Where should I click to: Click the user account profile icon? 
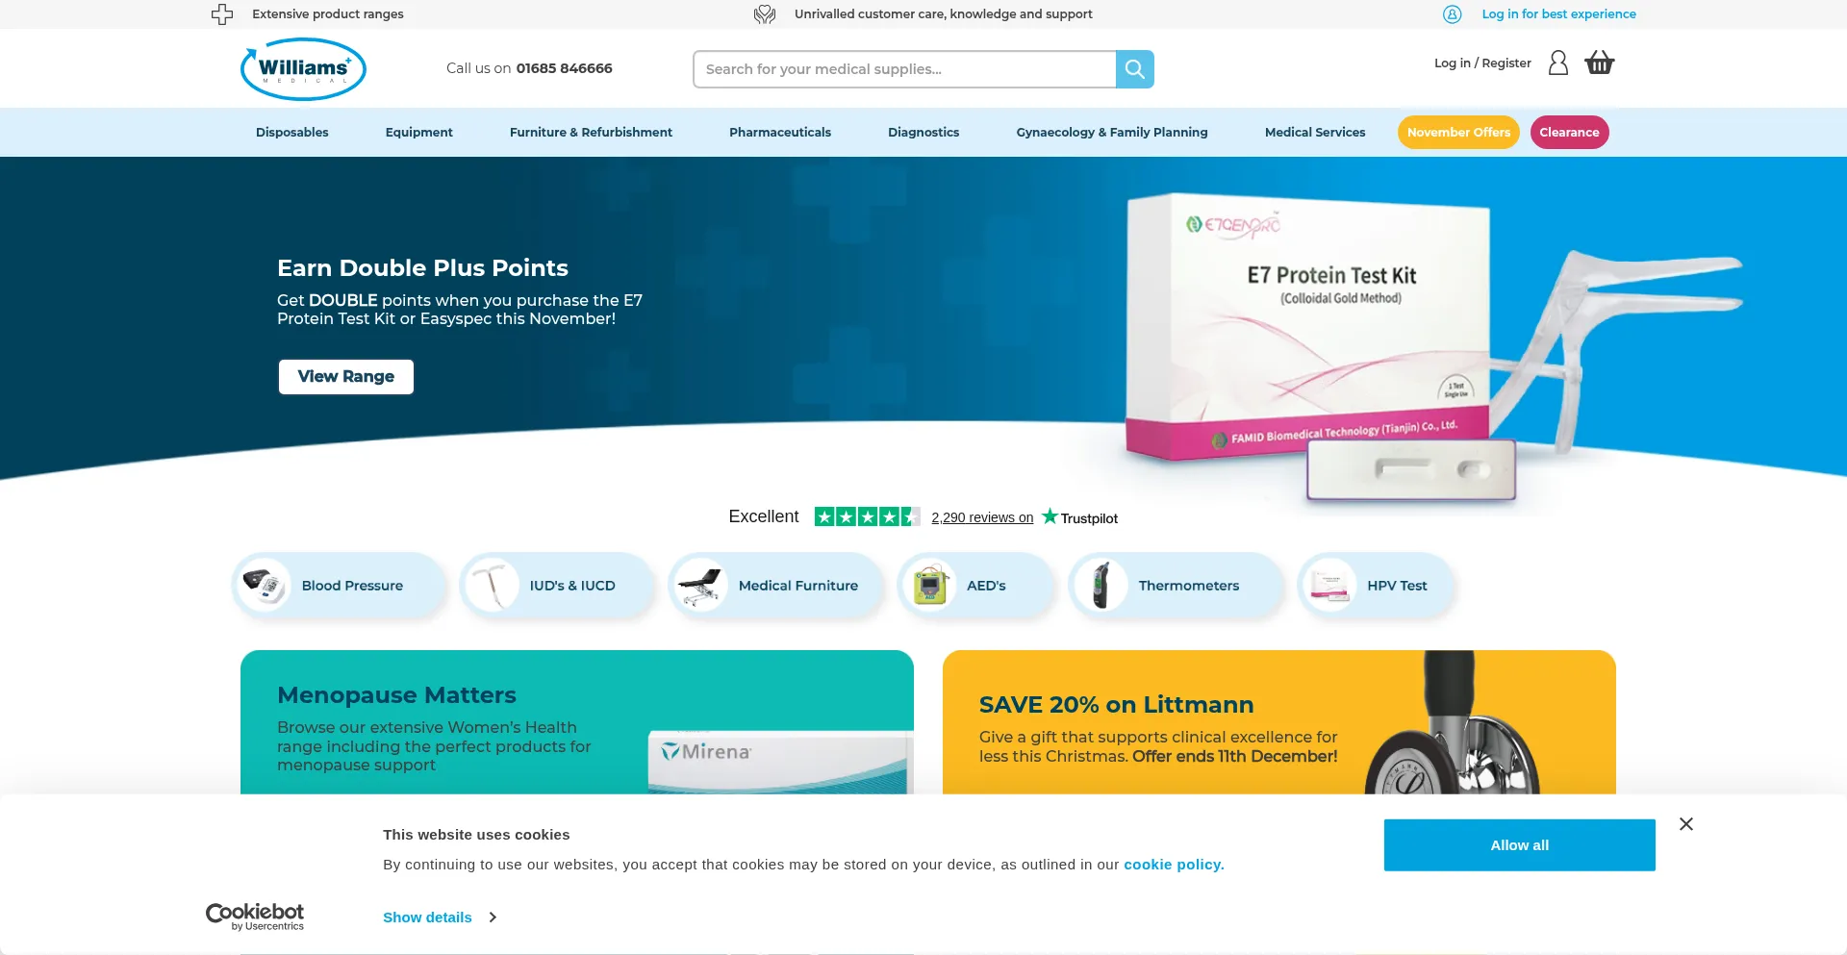point(1558,63)
